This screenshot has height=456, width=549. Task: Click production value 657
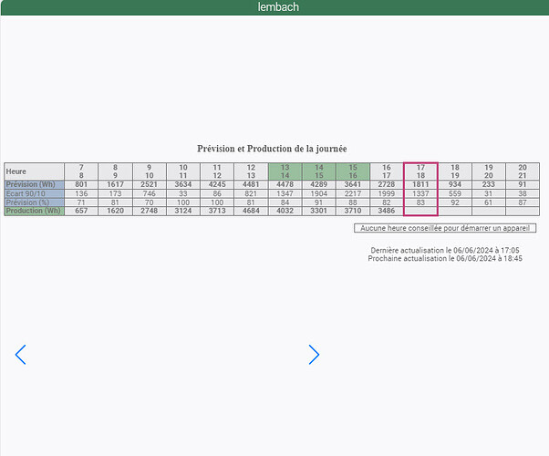point(81,211)
